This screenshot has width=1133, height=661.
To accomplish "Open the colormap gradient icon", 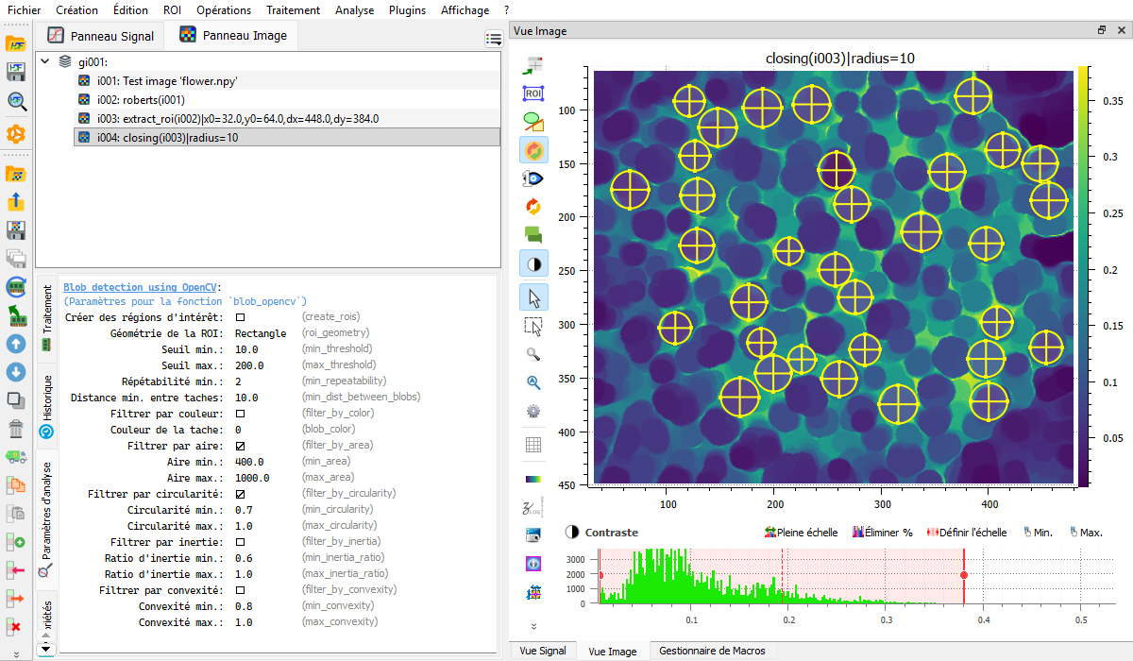I will click(533, 479).
